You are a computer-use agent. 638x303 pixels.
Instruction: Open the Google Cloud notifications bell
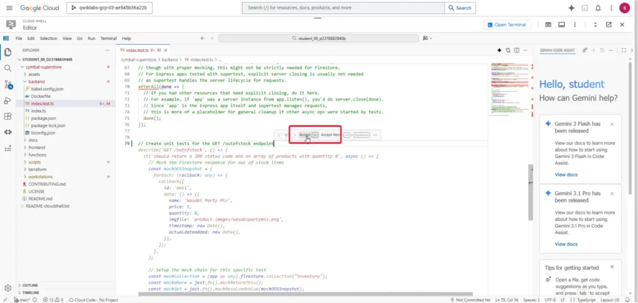coord(598,8)
